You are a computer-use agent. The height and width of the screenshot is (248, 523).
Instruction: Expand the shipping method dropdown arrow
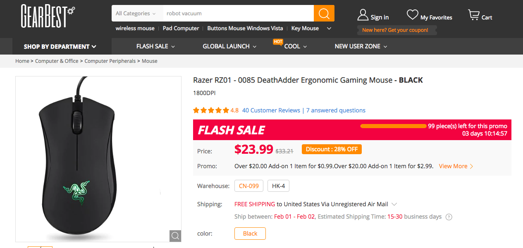click(x=394, y=204)
